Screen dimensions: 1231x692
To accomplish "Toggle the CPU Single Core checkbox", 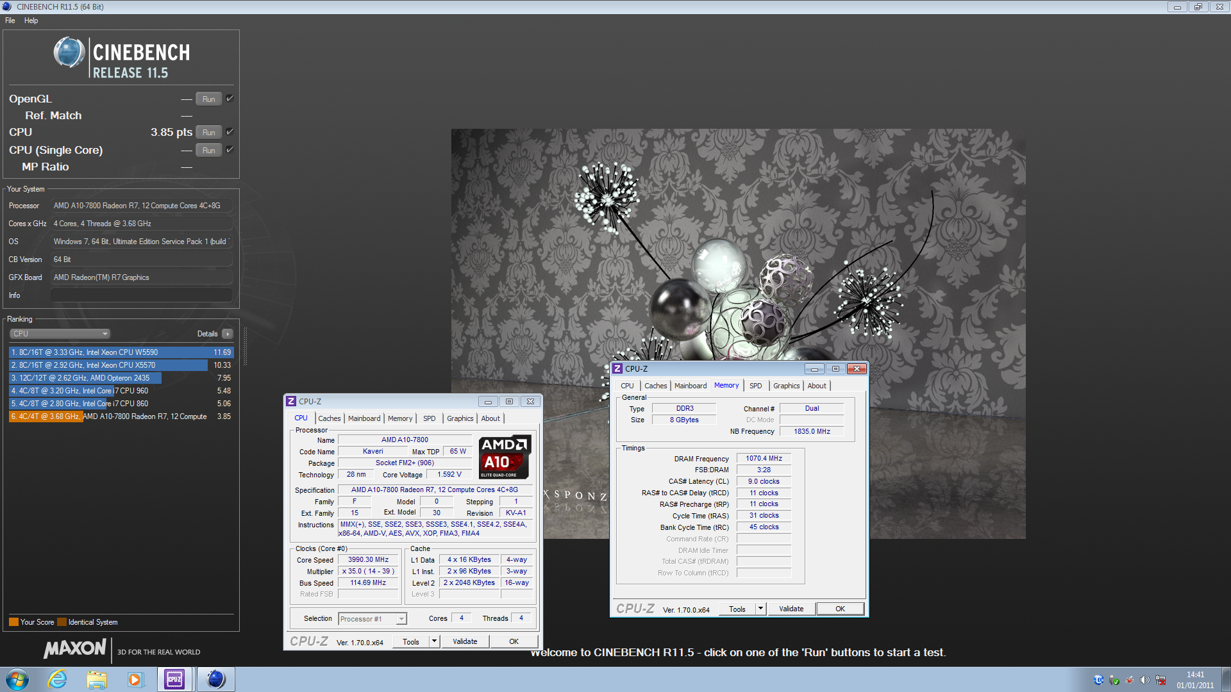I will pos(230,150).
